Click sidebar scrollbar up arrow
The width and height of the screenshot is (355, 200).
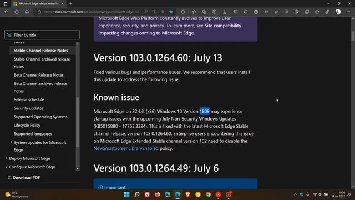[78, 44]
